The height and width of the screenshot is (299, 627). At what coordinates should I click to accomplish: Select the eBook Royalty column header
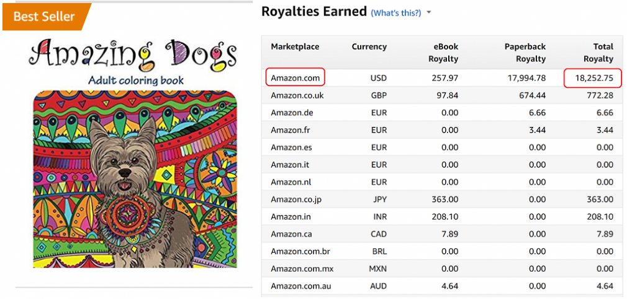pyautogui.click(x=443, y=53)
